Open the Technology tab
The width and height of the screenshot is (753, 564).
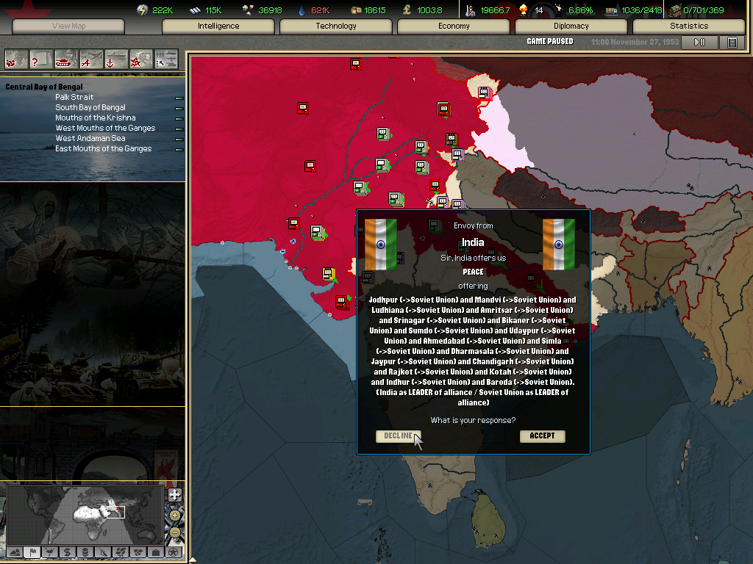pos(336,26)
